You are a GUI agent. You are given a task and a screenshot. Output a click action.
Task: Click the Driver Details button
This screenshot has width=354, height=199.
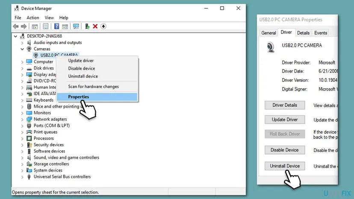coord(285,105)
